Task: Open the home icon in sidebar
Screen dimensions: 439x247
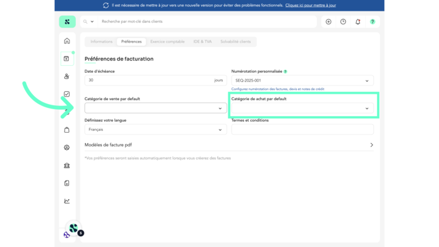Action: point(67,41)
